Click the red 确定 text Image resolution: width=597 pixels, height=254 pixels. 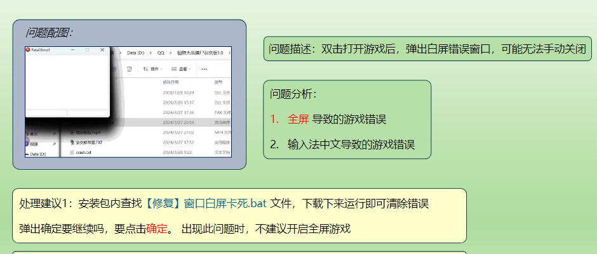[x=156, y=228]
